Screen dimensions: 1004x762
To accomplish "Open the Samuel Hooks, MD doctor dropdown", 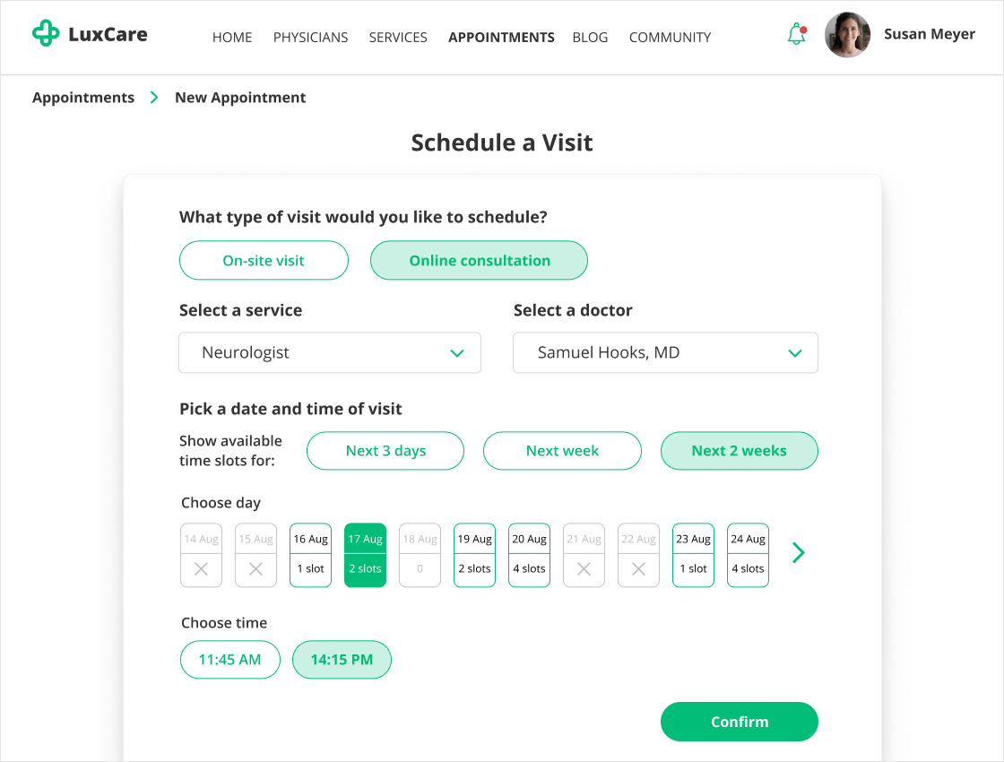I will coord(665,353).
